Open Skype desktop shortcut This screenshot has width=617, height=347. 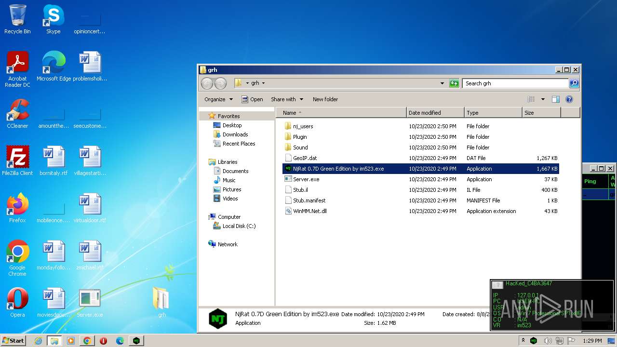(x=53, y=19)
